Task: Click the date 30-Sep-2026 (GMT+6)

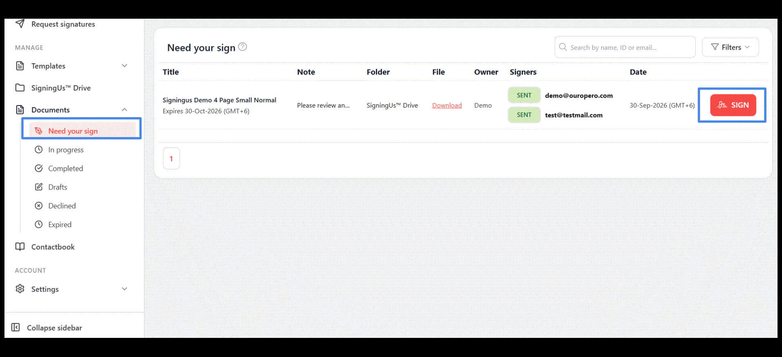Action: click(x=662, y=105)
